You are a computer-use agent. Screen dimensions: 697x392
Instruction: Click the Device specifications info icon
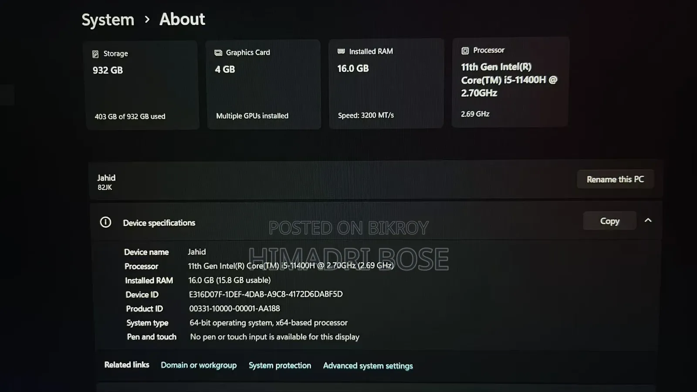click(x=105, y=222)
